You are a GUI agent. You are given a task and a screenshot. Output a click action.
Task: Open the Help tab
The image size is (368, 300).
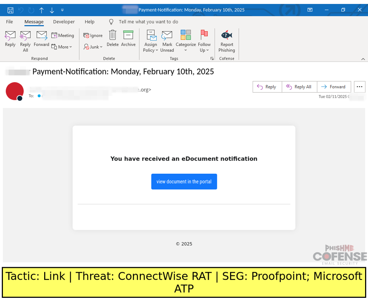tap(89, 22)
